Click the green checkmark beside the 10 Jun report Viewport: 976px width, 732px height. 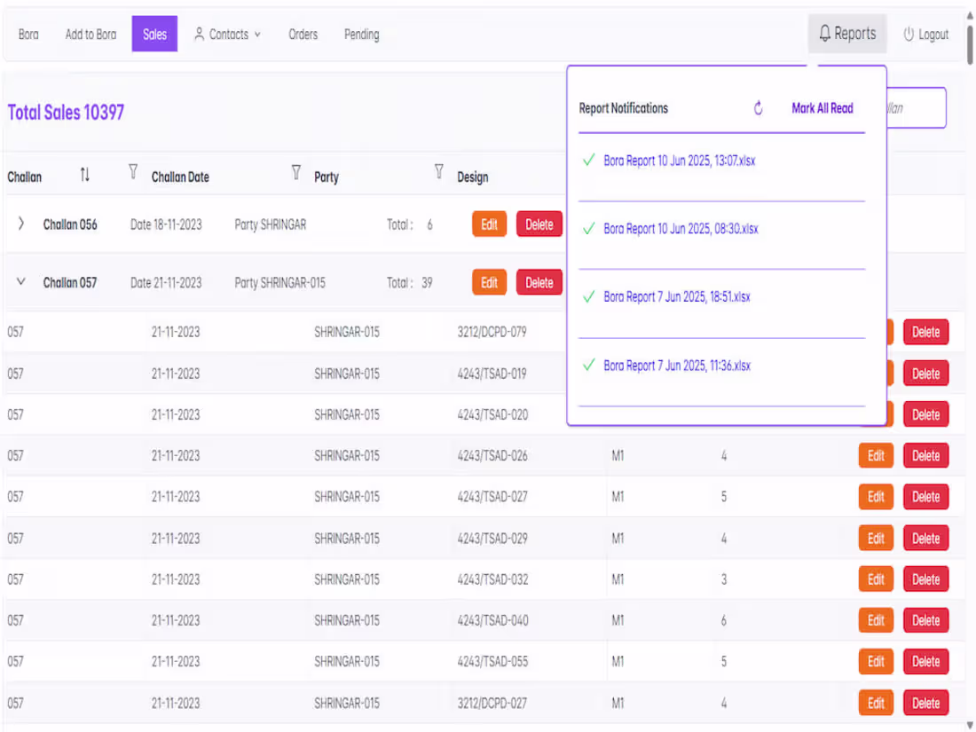point(590,161)
